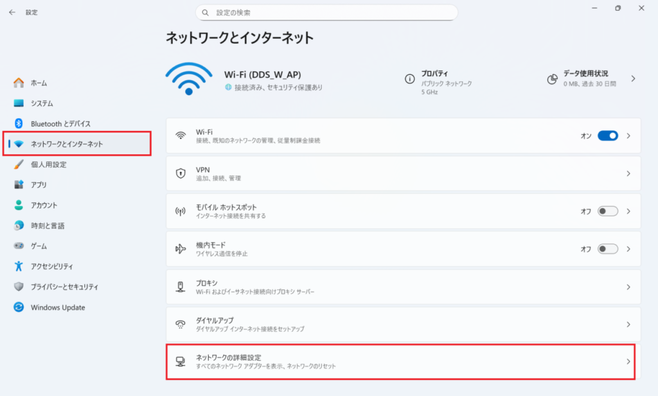Open プライバシーとセキュリティ settings
Screen dimensions: 658x396
[x=64, y=287]
